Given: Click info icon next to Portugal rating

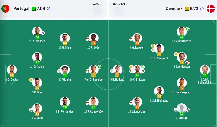Looking at the screenshot, I should pos(49,9).
